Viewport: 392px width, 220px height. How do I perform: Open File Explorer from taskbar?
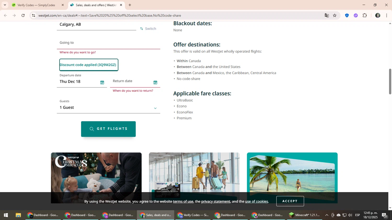click(18, 215)
